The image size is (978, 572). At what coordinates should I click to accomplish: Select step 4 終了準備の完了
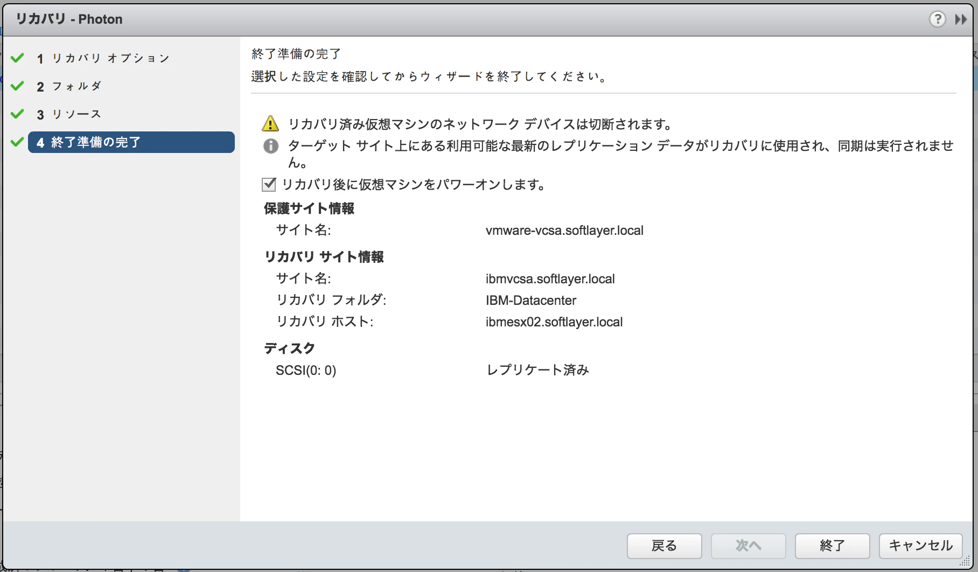coord(131,142)
